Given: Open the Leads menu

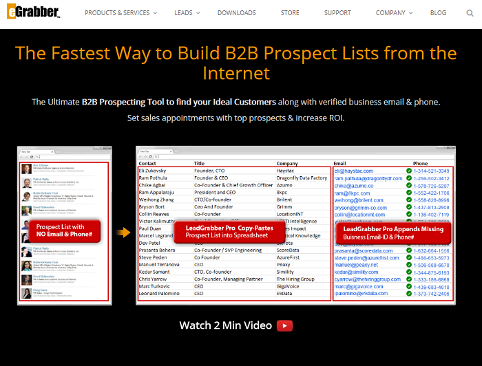Looking at the screenshot, I should (x=183, y=13).
